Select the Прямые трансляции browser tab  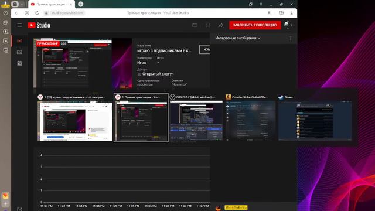[x=52, y=4]
